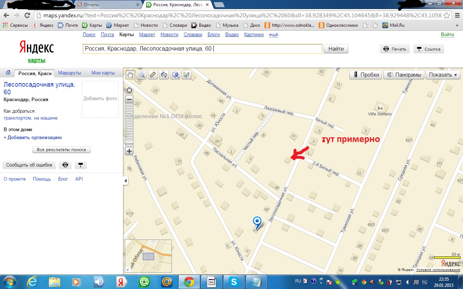Screen dimensions: 463x289
Task: Click the Ссылка link button
Action: [x=429, y=49]
